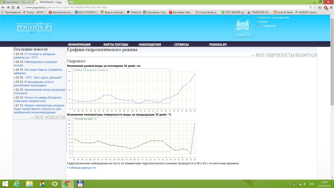Open the КАРТЫ ПОГОДЫ menu

116,44
